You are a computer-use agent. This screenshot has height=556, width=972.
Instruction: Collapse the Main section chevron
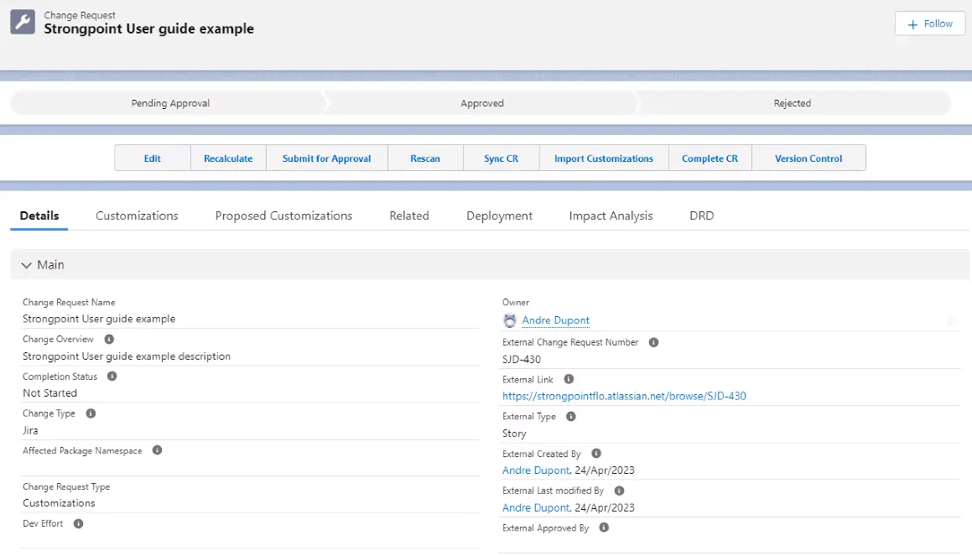[26, 265]
